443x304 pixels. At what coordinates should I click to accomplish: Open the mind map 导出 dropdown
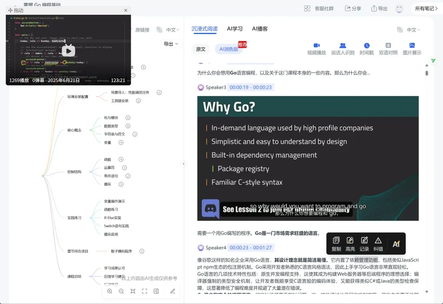point(171,44)
